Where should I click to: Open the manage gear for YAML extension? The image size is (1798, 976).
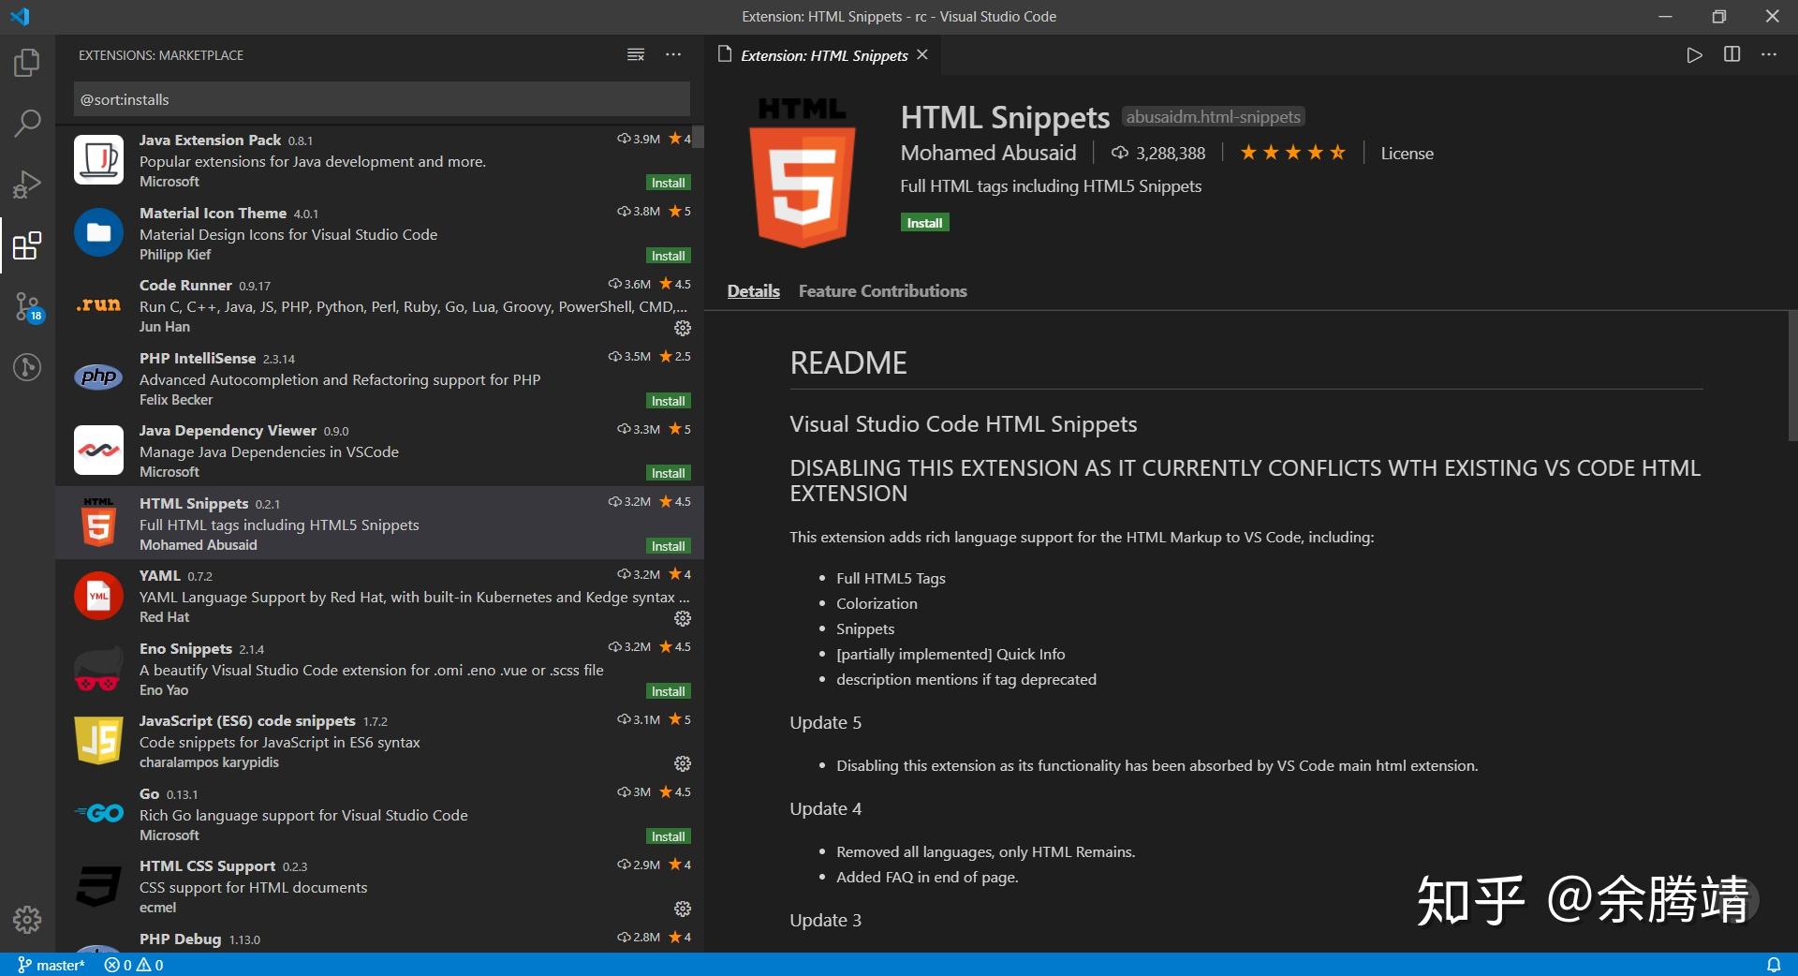click(682, 618)
